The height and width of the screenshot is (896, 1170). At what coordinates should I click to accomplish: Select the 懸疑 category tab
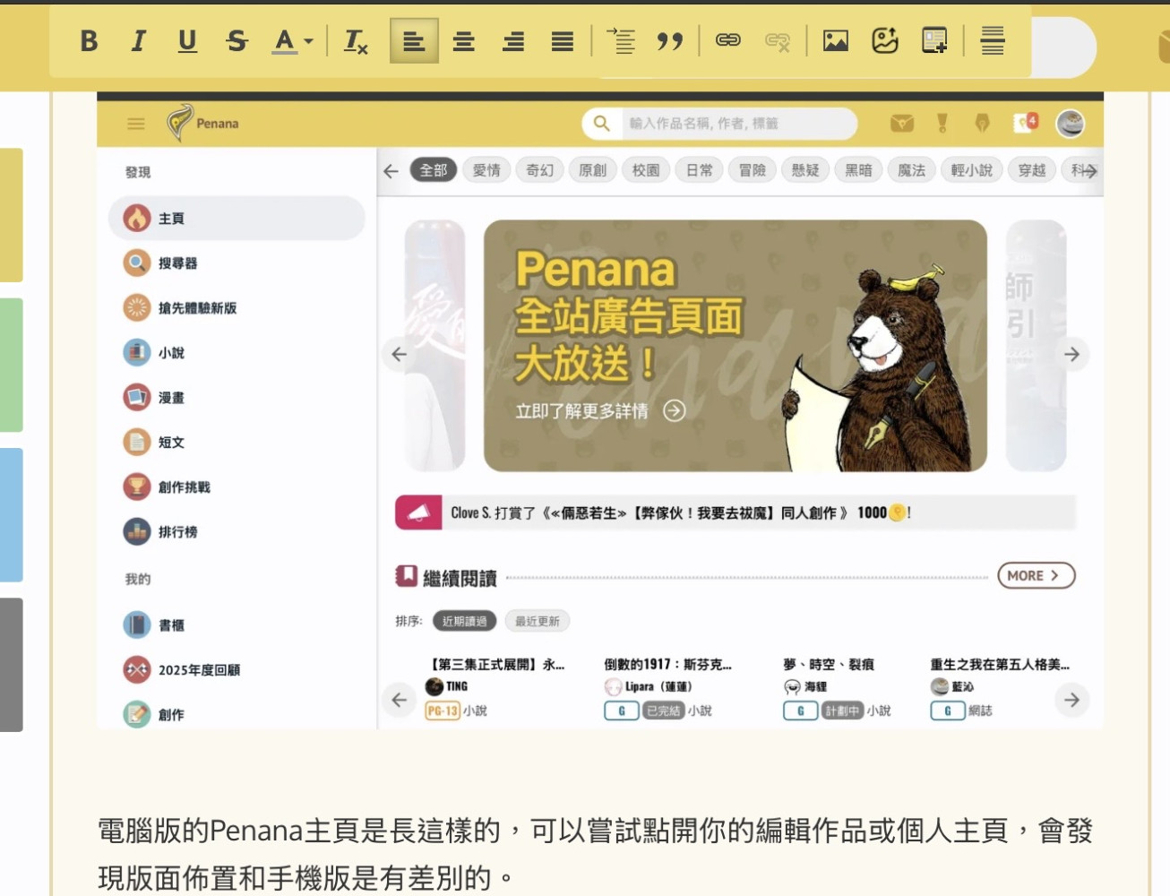pos(805,170)
